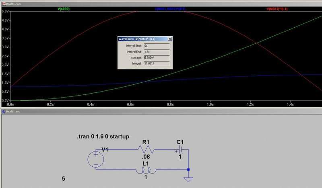Click the C1 label in schematic
The width and height of the screenshot is (322, 188).
(180, 142)
